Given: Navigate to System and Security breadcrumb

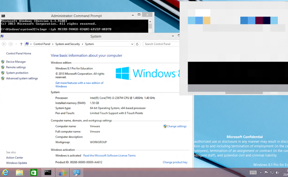Looking at the screenshot, I should click(x=67, y=44).
